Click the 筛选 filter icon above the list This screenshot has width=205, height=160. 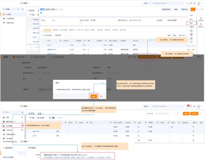(33, 15)
